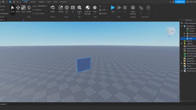Expand the StarterPlayer tree node

click(x=182, y=63)
